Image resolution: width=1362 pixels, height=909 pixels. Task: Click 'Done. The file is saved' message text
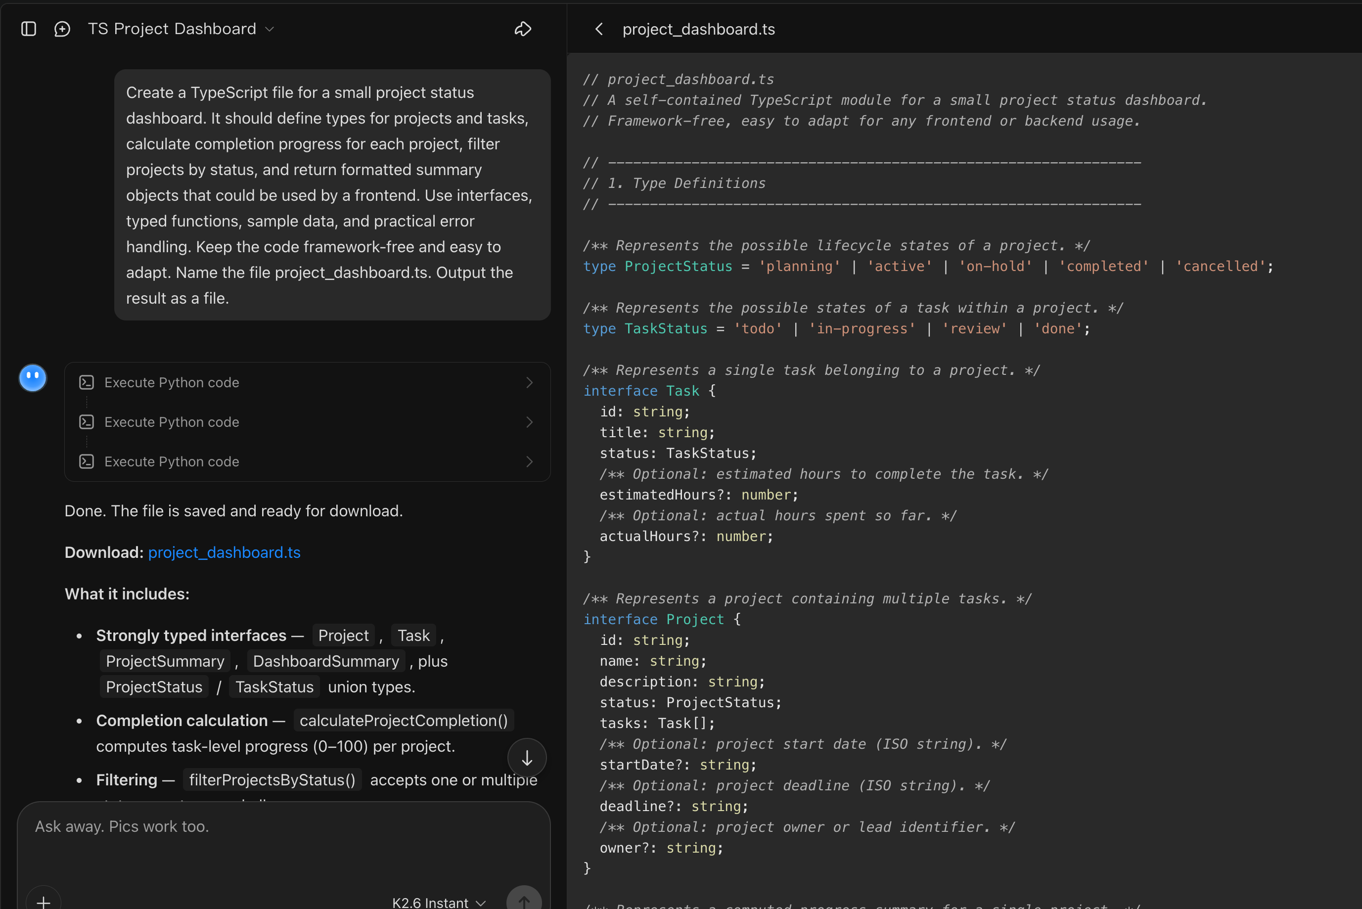click(233, 511)
